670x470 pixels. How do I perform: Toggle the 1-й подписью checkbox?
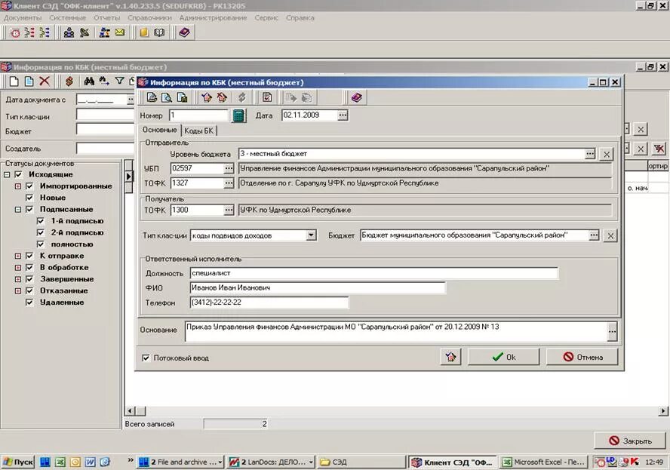tap(41, 221)
